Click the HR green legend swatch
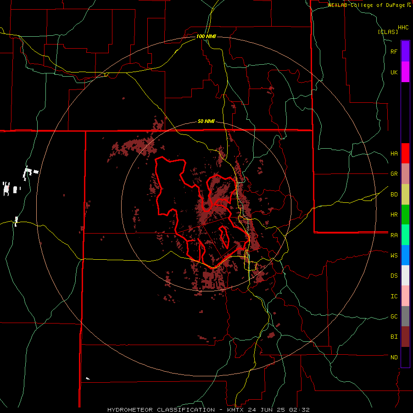The height and width of the screenshot is (413, 413). (405, 215)
